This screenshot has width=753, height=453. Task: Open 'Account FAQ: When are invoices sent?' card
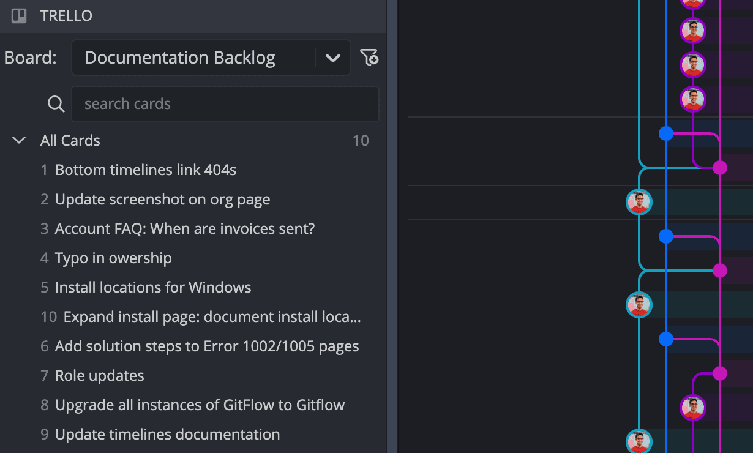coord(184,229)
